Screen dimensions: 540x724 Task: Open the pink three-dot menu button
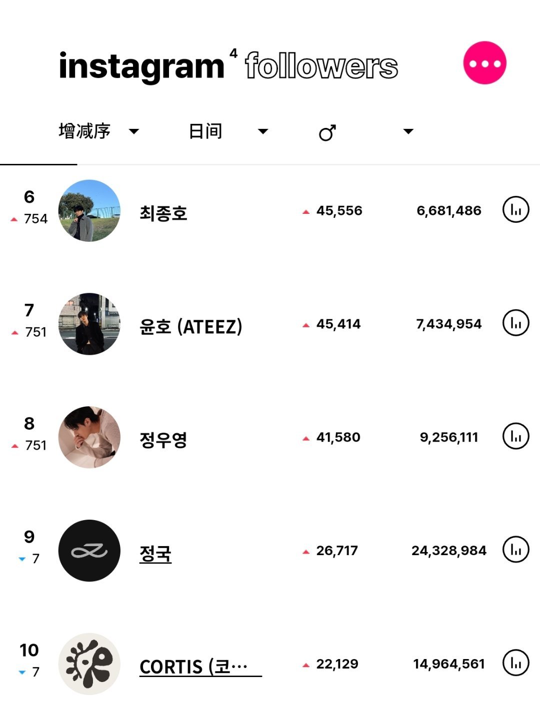(484, 63)
